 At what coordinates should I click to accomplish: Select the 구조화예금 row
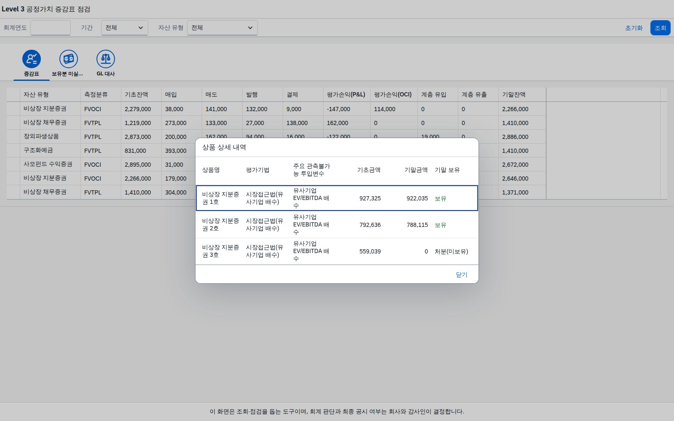point(101,150)
